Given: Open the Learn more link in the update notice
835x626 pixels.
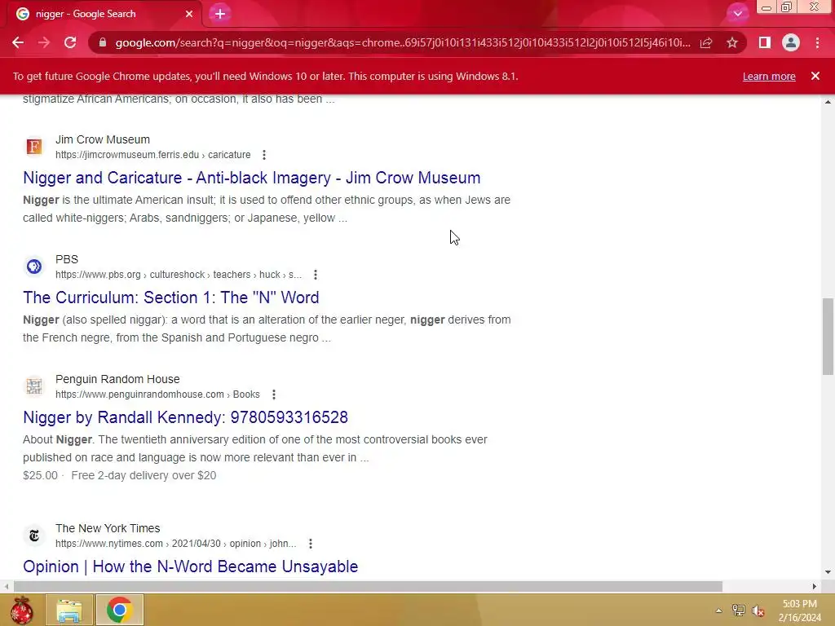Looking at the screenshot, I should point(769,76).
